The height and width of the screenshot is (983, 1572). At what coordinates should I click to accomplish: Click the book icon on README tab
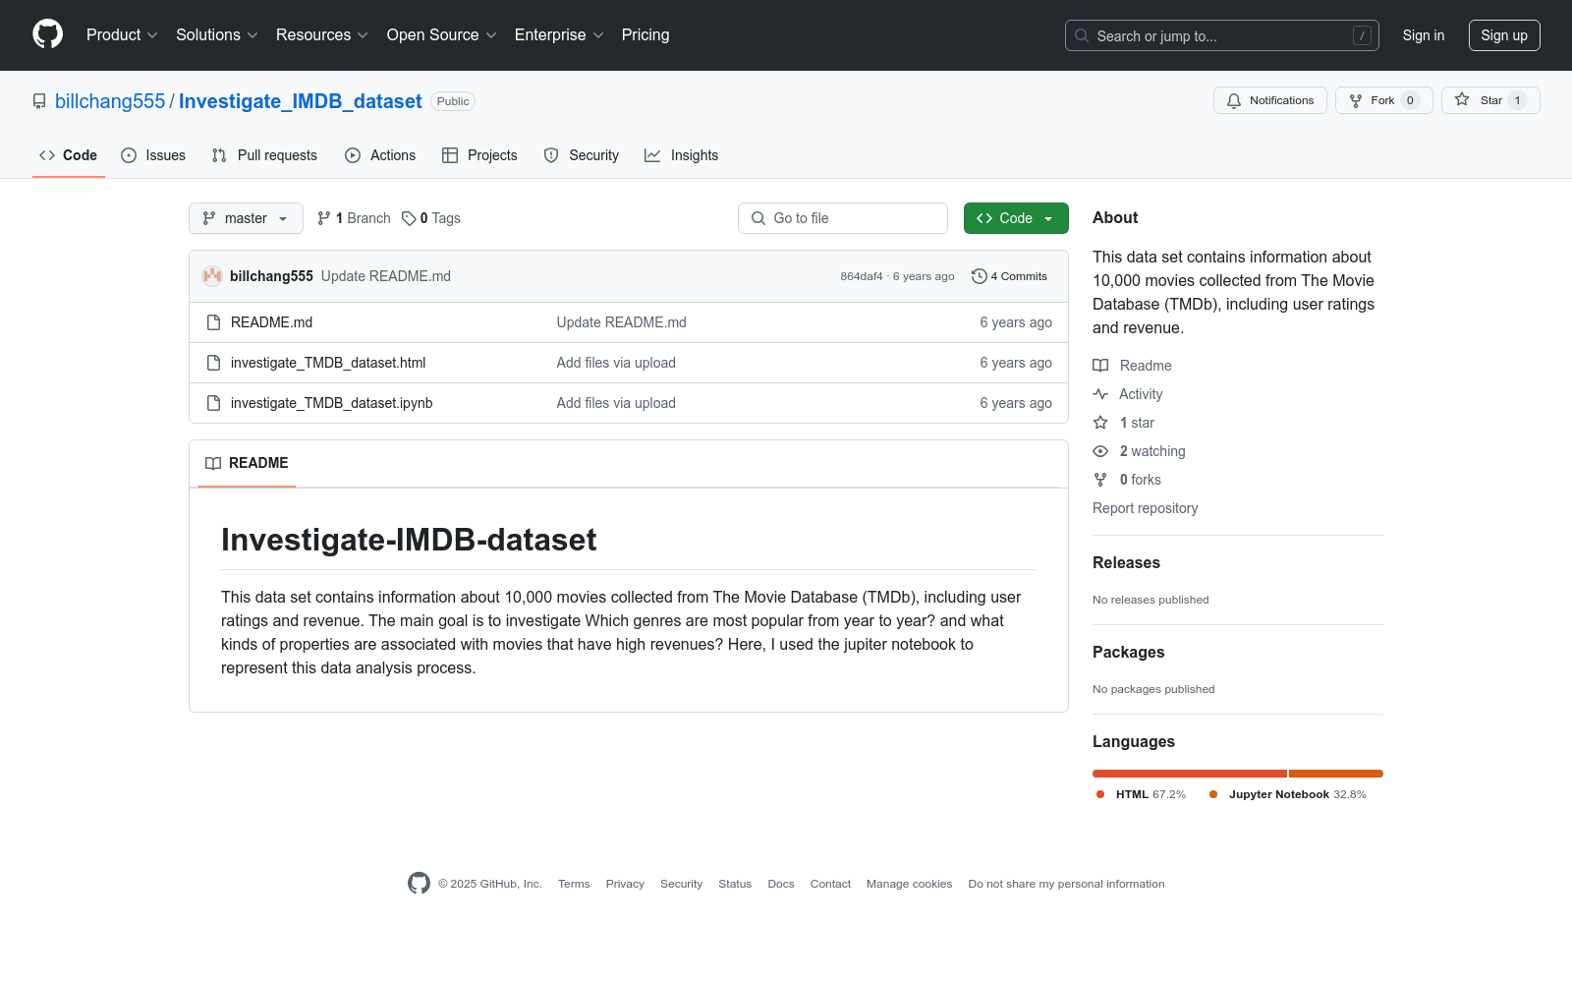(x=213, y=463)
